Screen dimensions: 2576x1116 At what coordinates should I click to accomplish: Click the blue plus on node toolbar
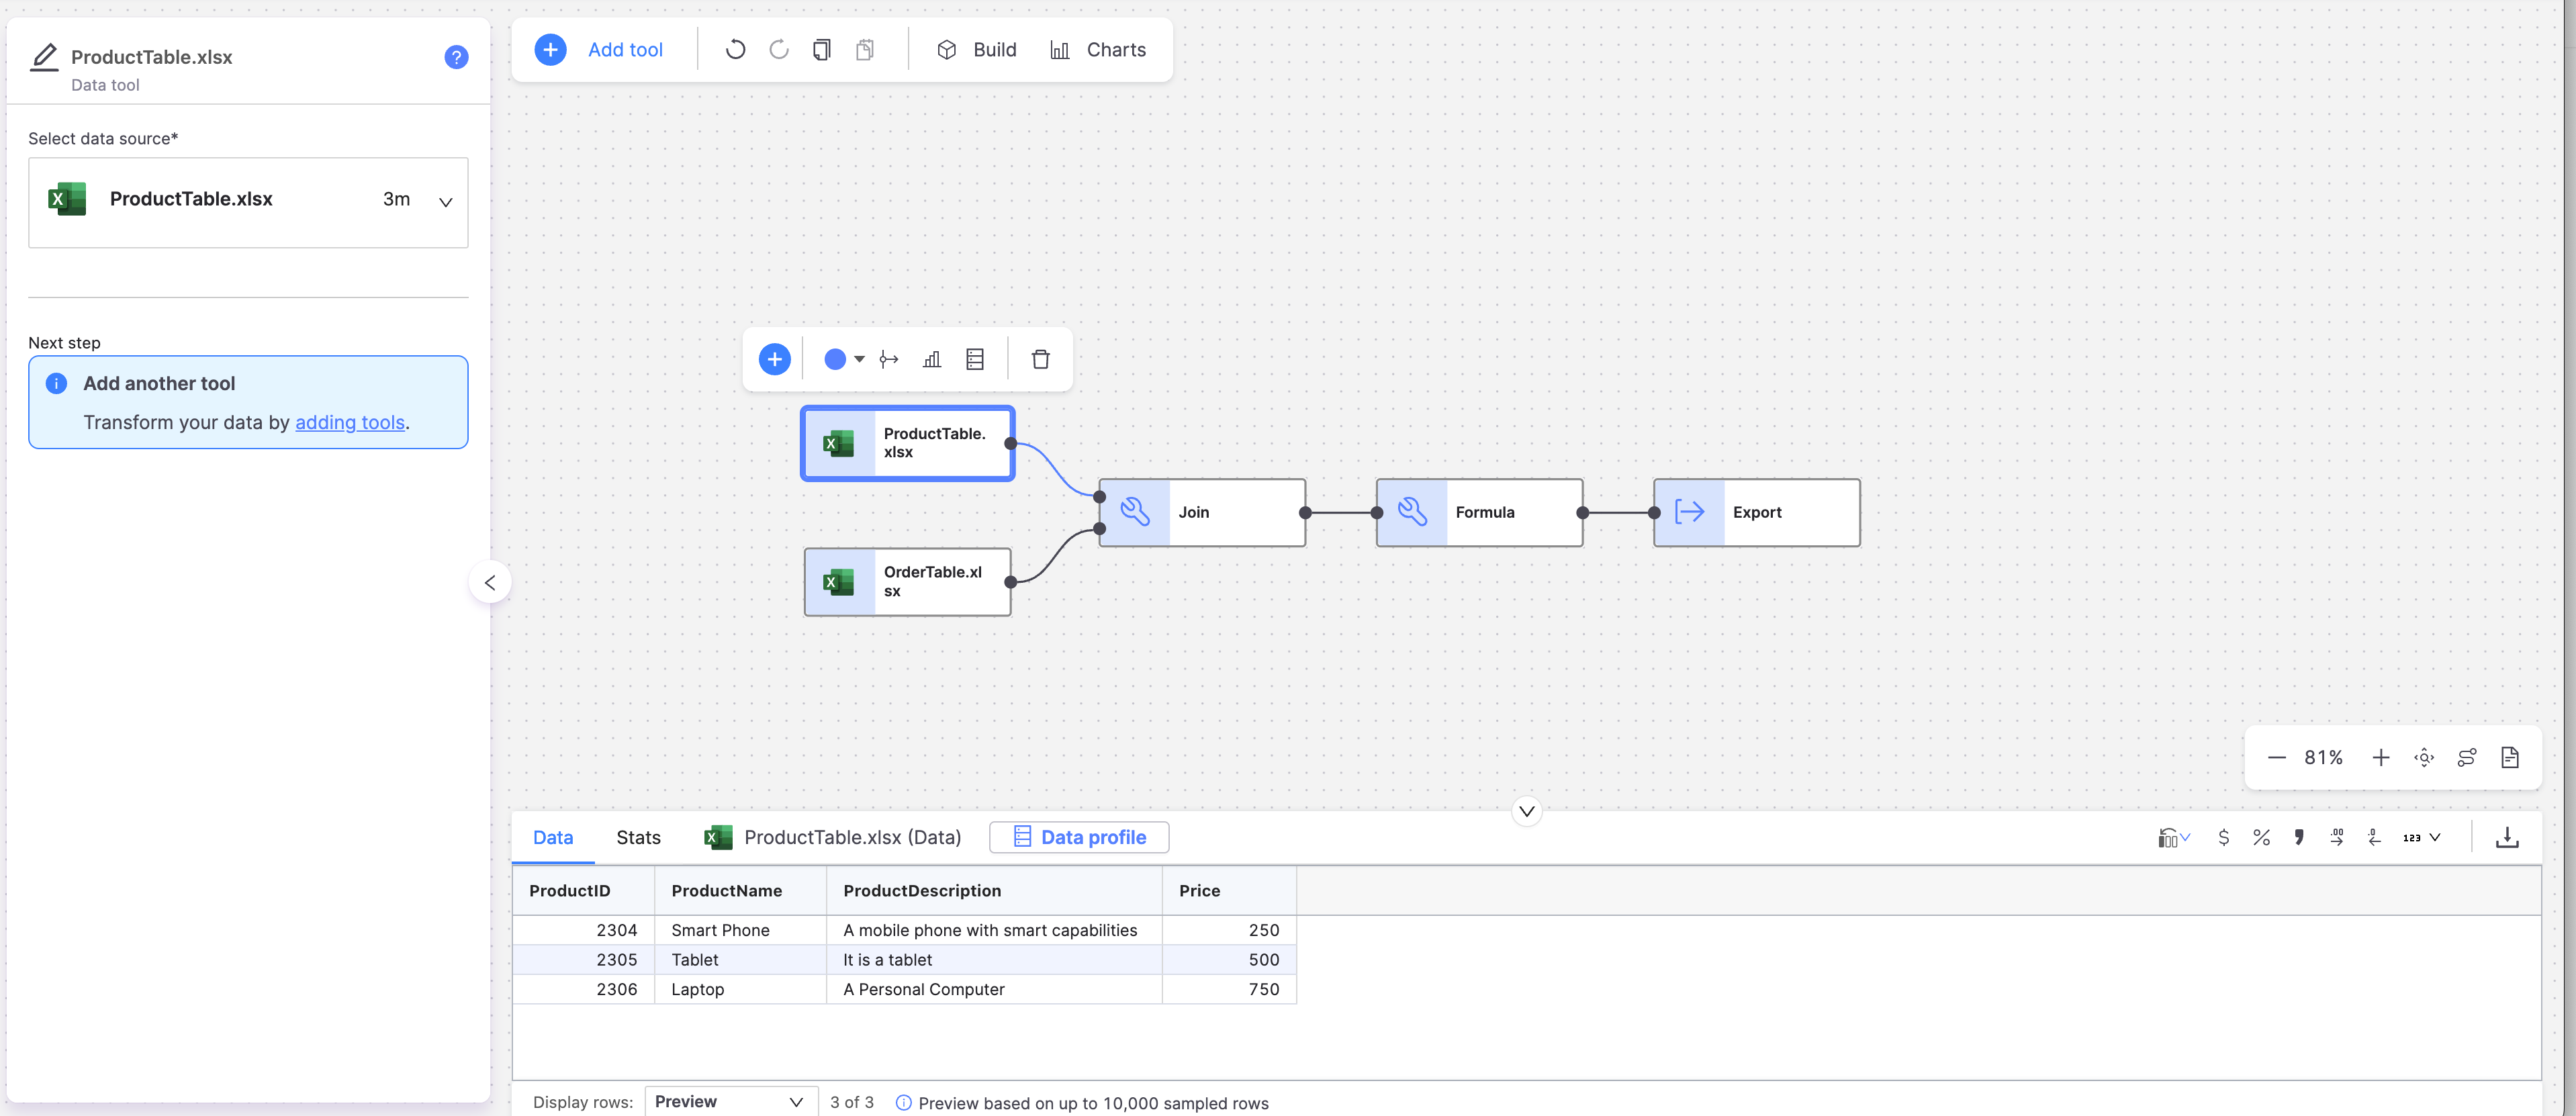(x=774, y=359)
